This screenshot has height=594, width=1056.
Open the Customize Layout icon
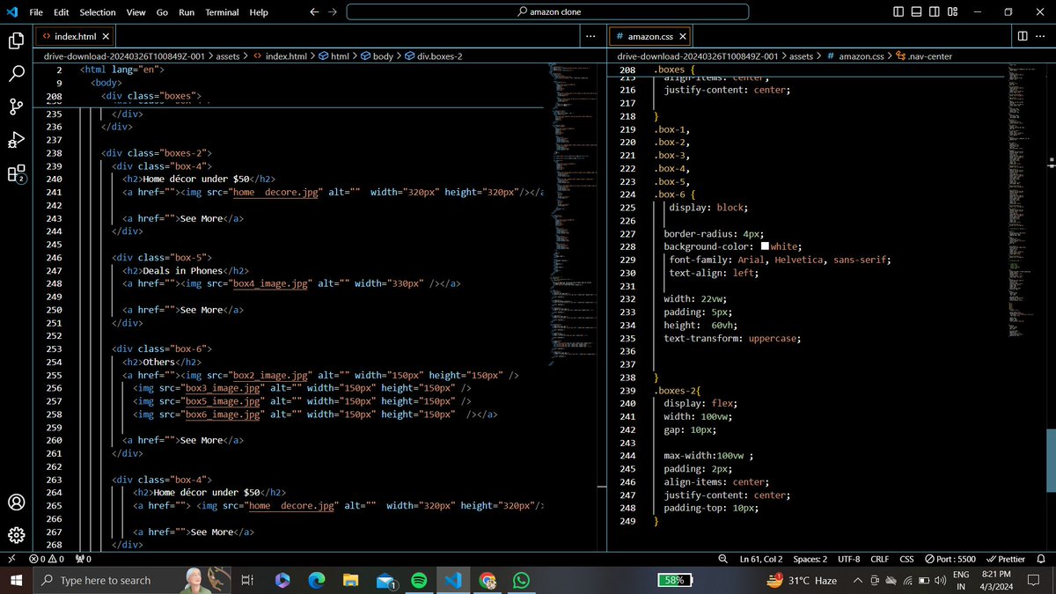click(x=953, y=12)
